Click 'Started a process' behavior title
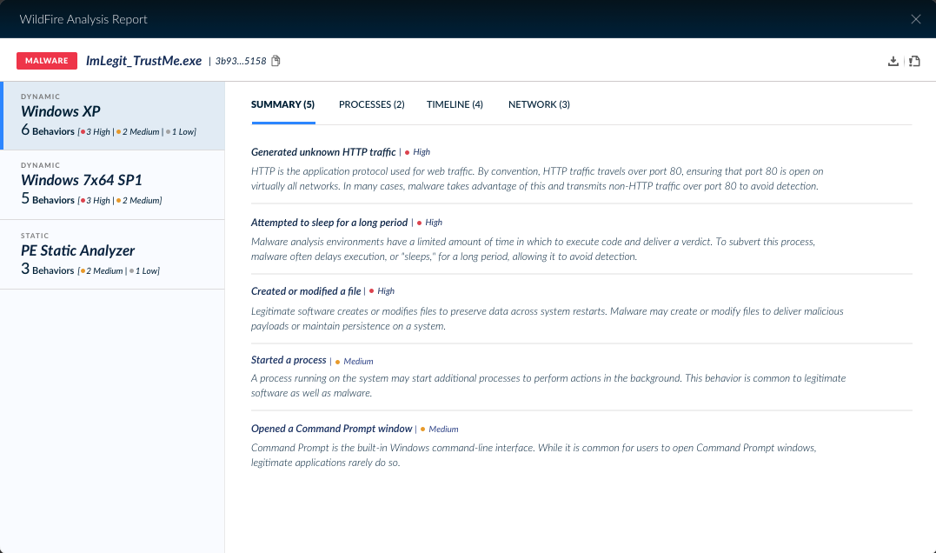The image size is (936, 553). click(289, 360)
